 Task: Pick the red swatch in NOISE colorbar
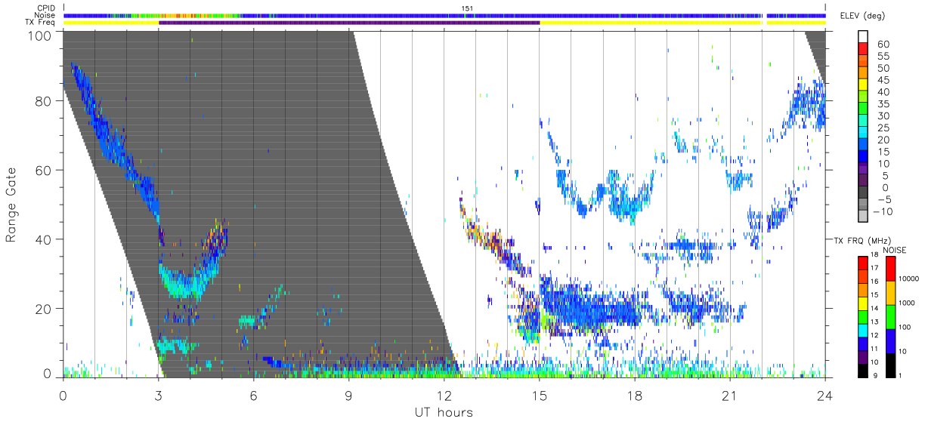click(x=890, y=269)
